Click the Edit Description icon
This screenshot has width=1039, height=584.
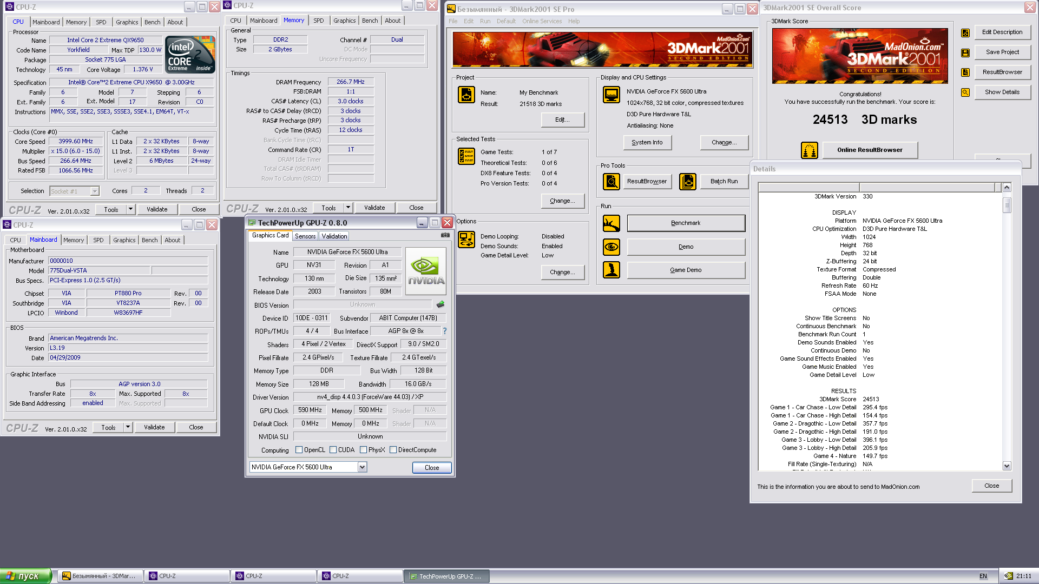965,32
